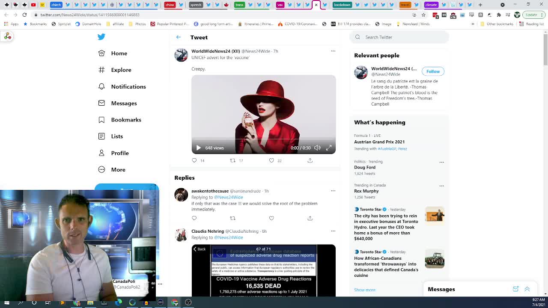The width and height of the screenshot is (548, 308).
Task: Open #AustriaGP hashtag link
Action: (x=387, y=149)
